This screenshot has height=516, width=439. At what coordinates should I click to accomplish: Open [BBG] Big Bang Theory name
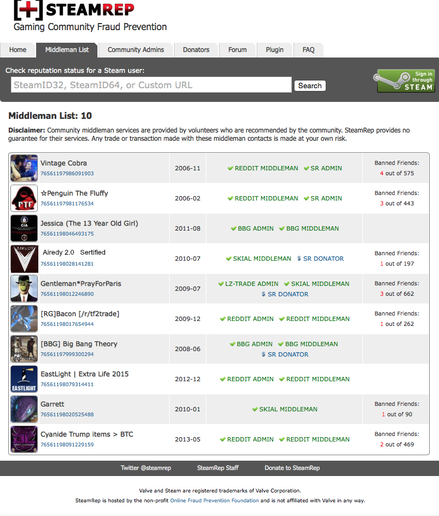[x=79, y=344]
